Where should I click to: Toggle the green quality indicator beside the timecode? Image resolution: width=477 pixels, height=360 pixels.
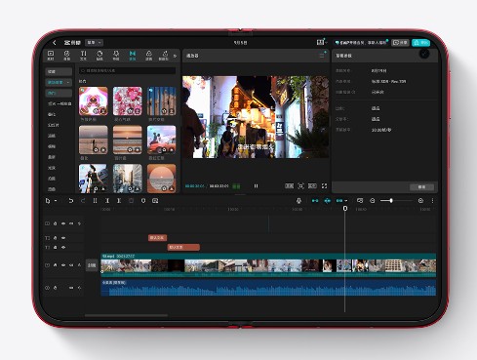(x=236, y=186)
